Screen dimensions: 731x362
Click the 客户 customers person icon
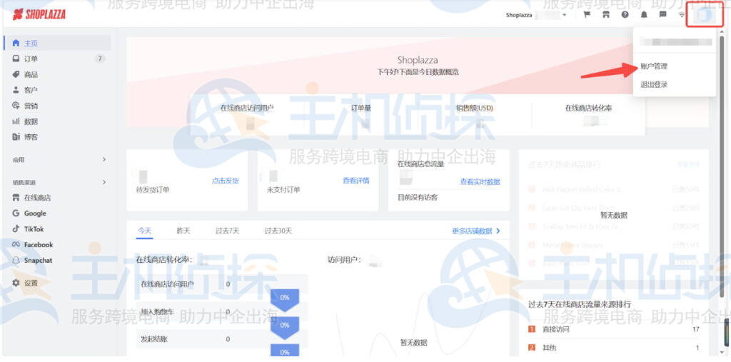click(16, 90)
